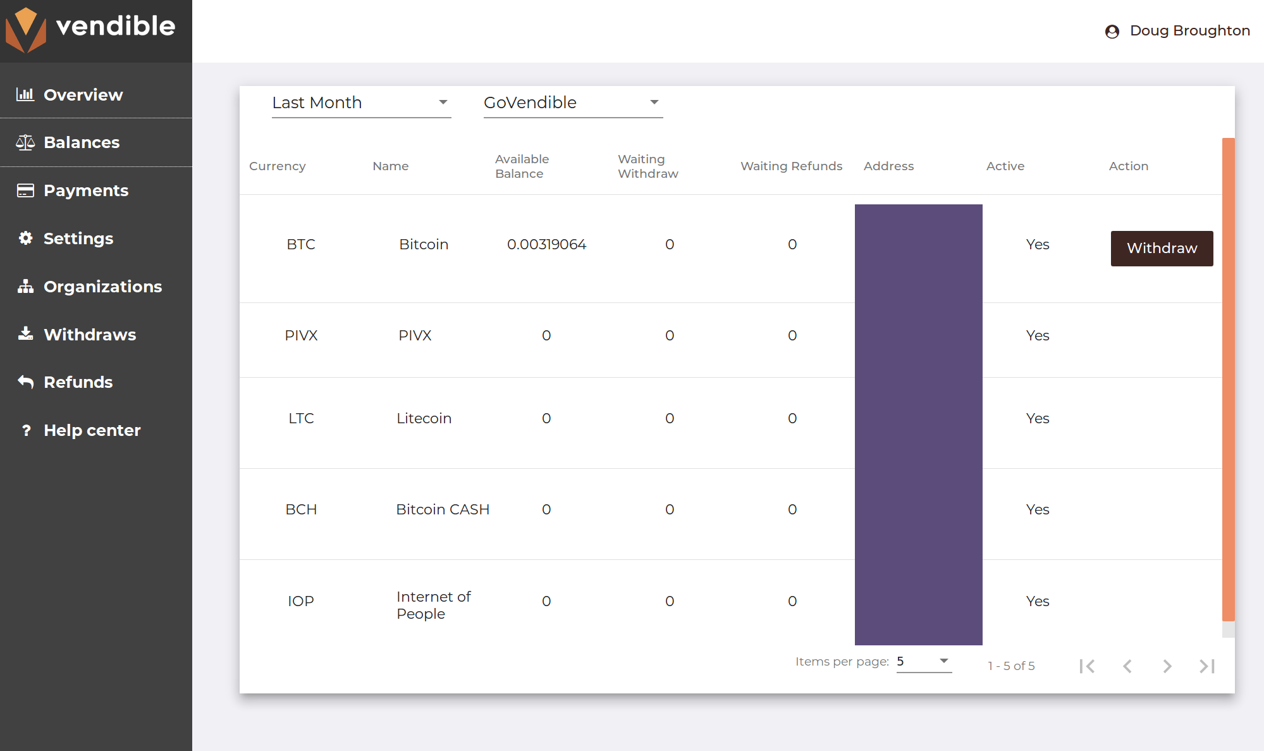The height and width of the screenshot is (751, 1264).
Task: Click the Organizations hierarchy icon
Action: pos(25,287)
